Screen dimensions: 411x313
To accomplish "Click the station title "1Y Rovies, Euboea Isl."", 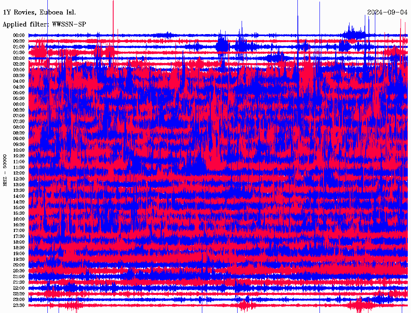I will tap(39, 12).
